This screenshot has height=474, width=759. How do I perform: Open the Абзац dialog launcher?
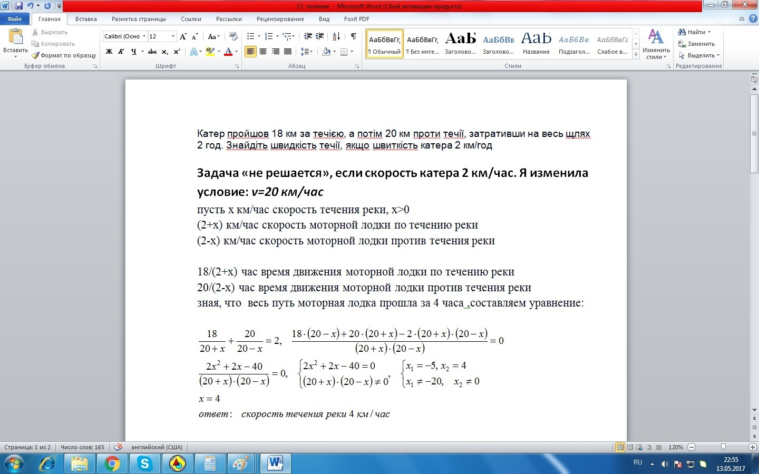click(x=357, y=66)
